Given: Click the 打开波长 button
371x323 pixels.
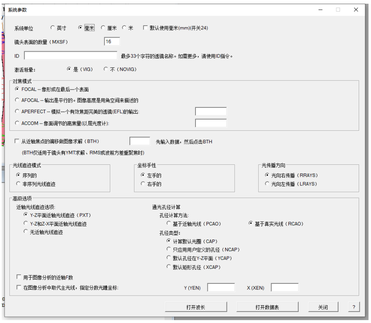Looking at the screenshot, I should click(x=197, y=307).
